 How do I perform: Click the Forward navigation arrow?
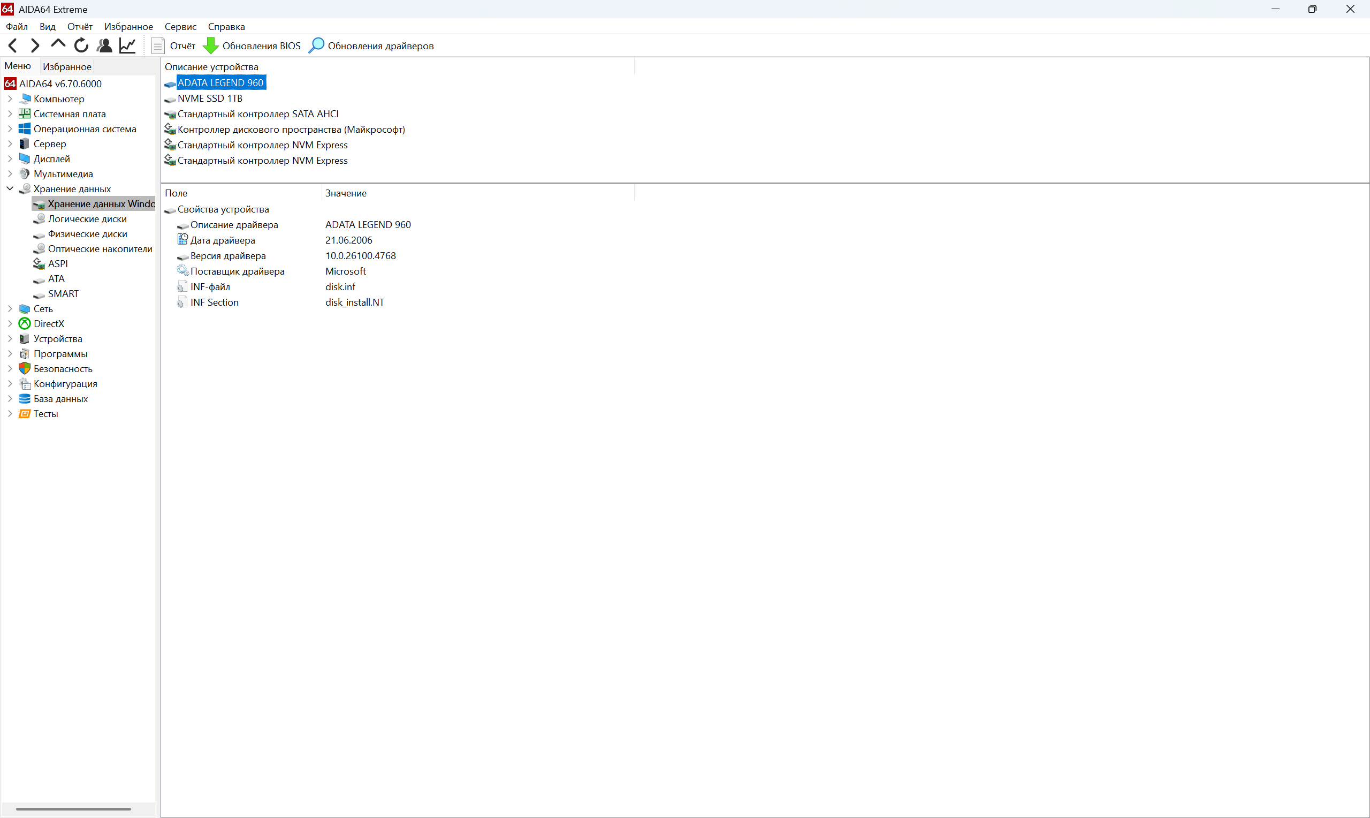coord(35,46)
